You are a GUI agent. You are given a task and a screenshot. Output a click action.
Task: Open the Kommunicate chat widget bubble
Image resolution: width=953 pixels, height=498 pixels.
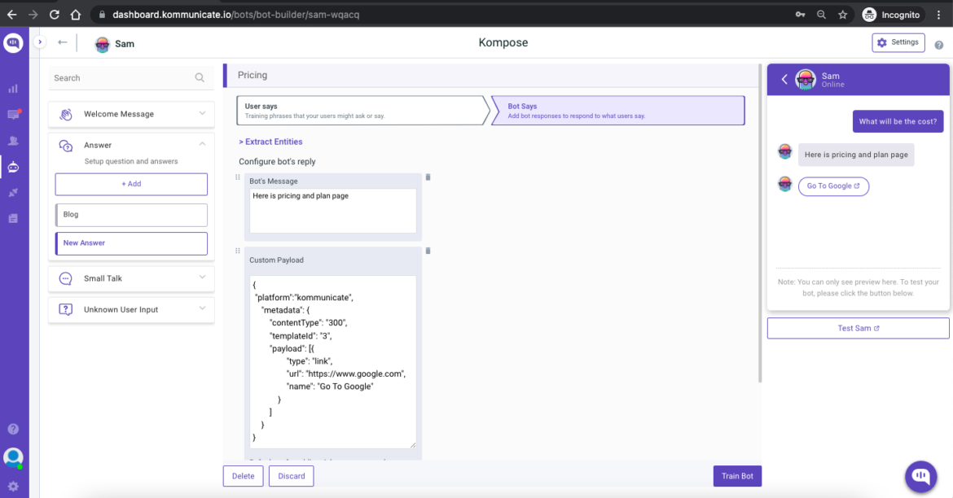pos(920,476)
